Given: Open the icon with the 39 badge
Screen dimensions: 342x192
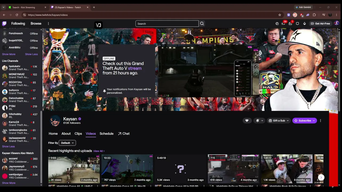Looking at the screenshot, I should tap(283, 23).
